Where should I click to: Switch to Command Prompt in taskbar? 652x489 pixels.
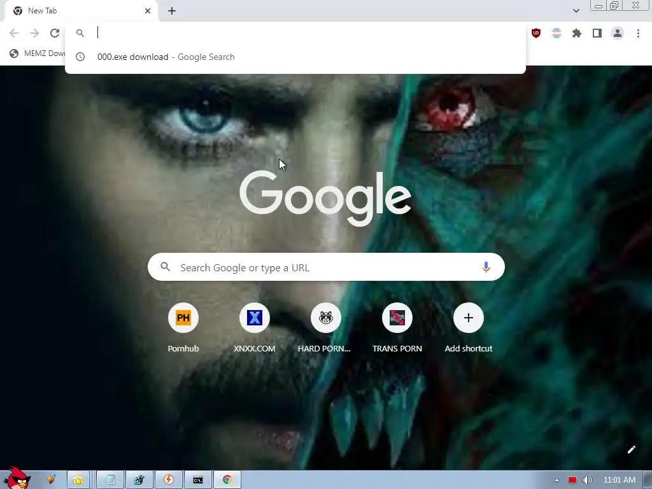(x=198, y=480)
